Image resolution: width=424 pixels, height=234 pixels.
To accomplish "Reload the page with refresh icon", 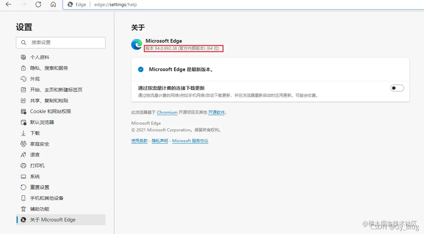I will 38,4.
